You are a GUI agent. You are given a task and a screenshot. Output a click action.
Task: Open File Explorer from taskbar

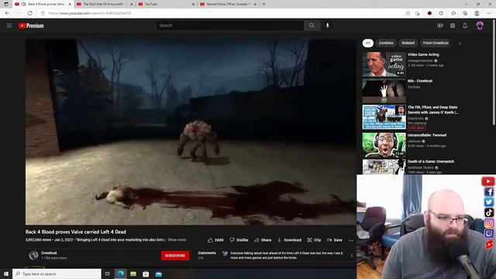133,274
